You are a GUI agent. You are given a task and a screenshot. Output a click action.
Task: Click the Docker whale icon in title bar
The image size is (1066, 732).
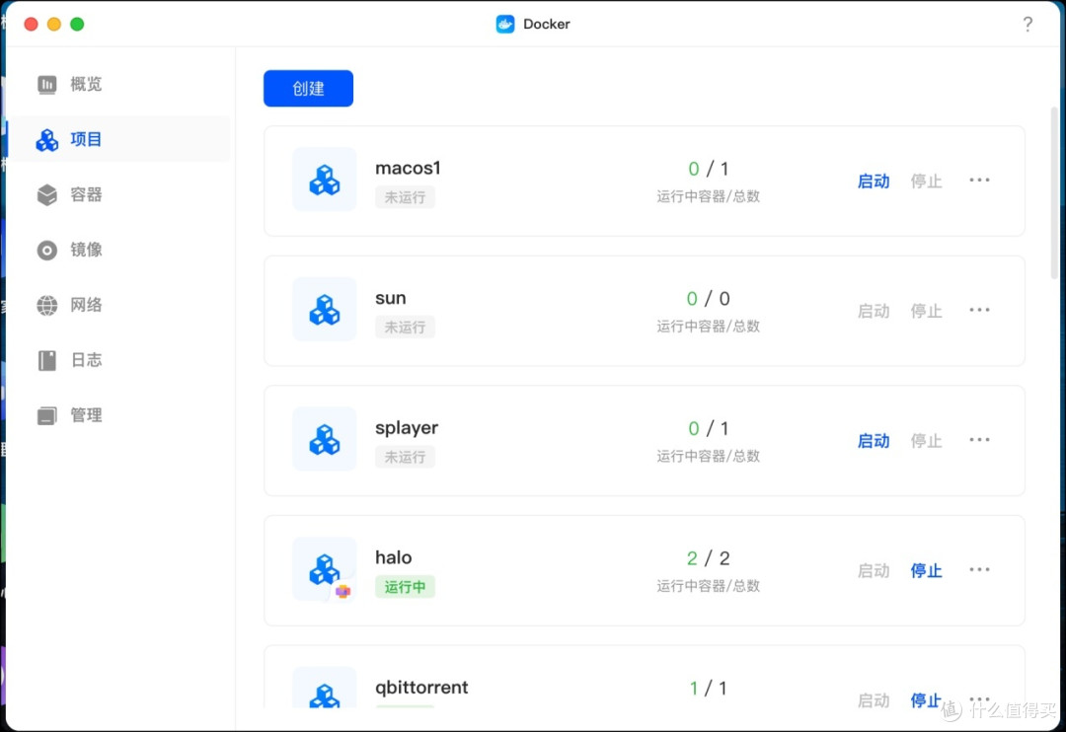[505, 24]
